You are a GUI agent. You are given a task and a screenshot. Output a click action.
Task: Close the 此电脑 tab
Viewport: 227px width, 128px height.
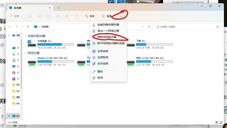coord(50,8)
